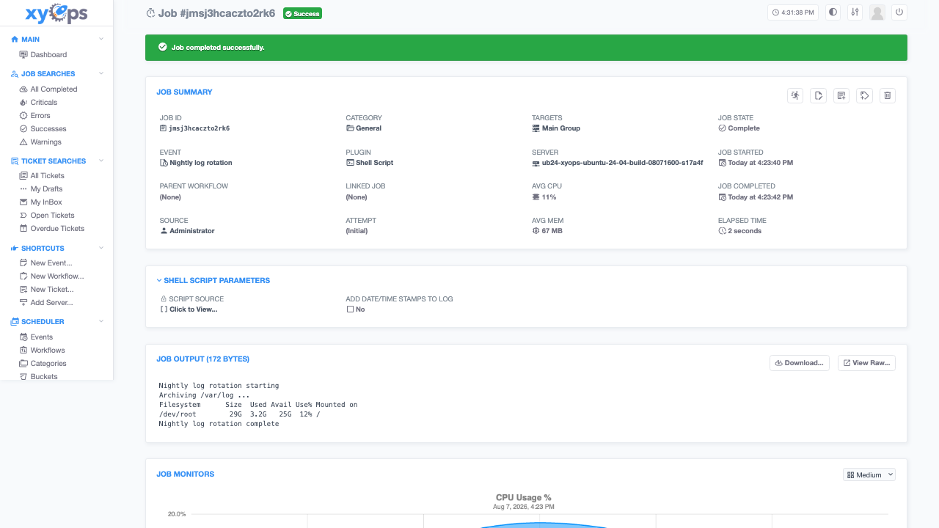Click the 11% average CPU value
This screenshot has height=528, width=939.
point(544,197)
